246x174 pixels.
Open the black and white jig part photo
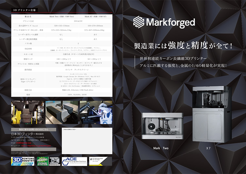[x=62, y=112]
